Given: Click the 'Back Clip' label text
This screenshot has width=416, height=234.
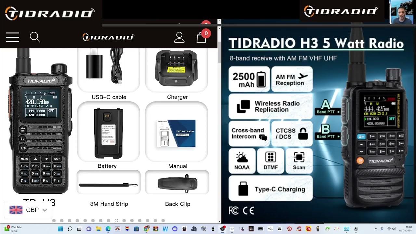Looking at the screenshot, I should [177, 204].
